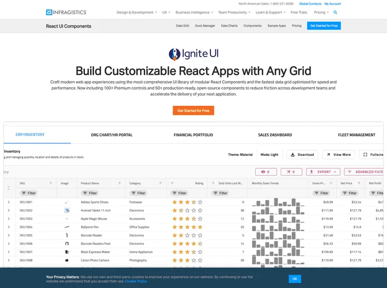Click the Product Name column Filter chip

click(x=90, y=193)
